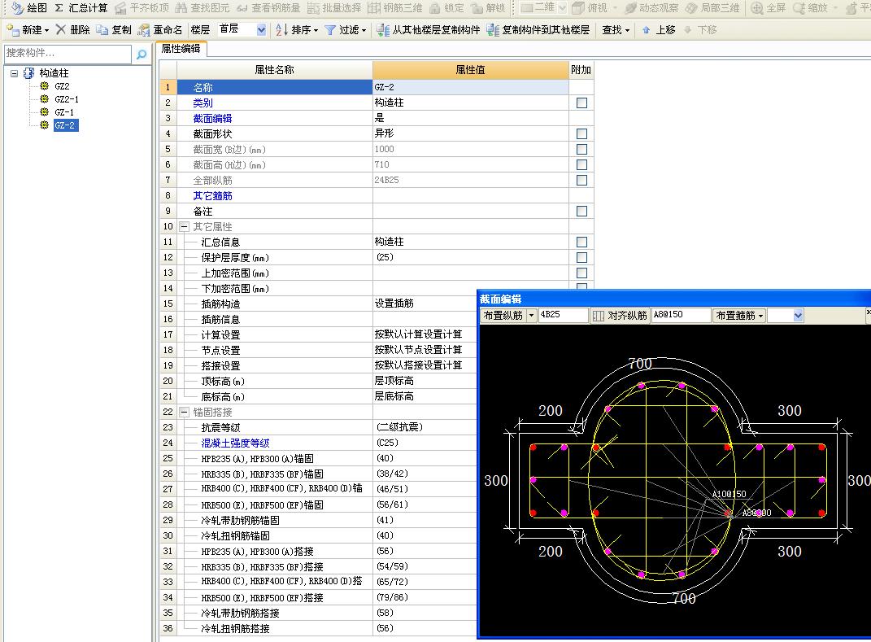The width and height of the screenshot is (871, 642).
Task: Select GZ2 in component tree
Action: point(62,86)
